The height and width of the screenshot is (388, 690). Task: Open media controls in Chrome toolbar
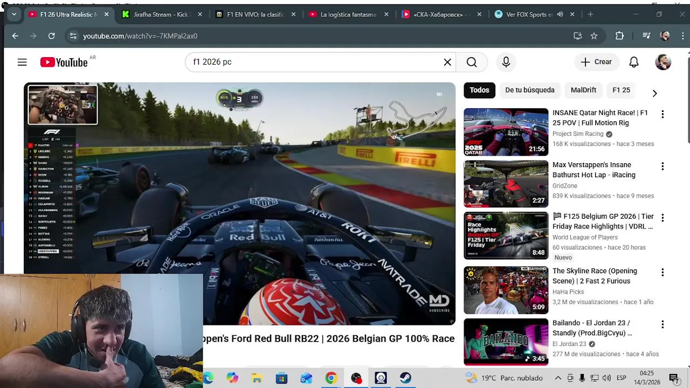(646, 36)
